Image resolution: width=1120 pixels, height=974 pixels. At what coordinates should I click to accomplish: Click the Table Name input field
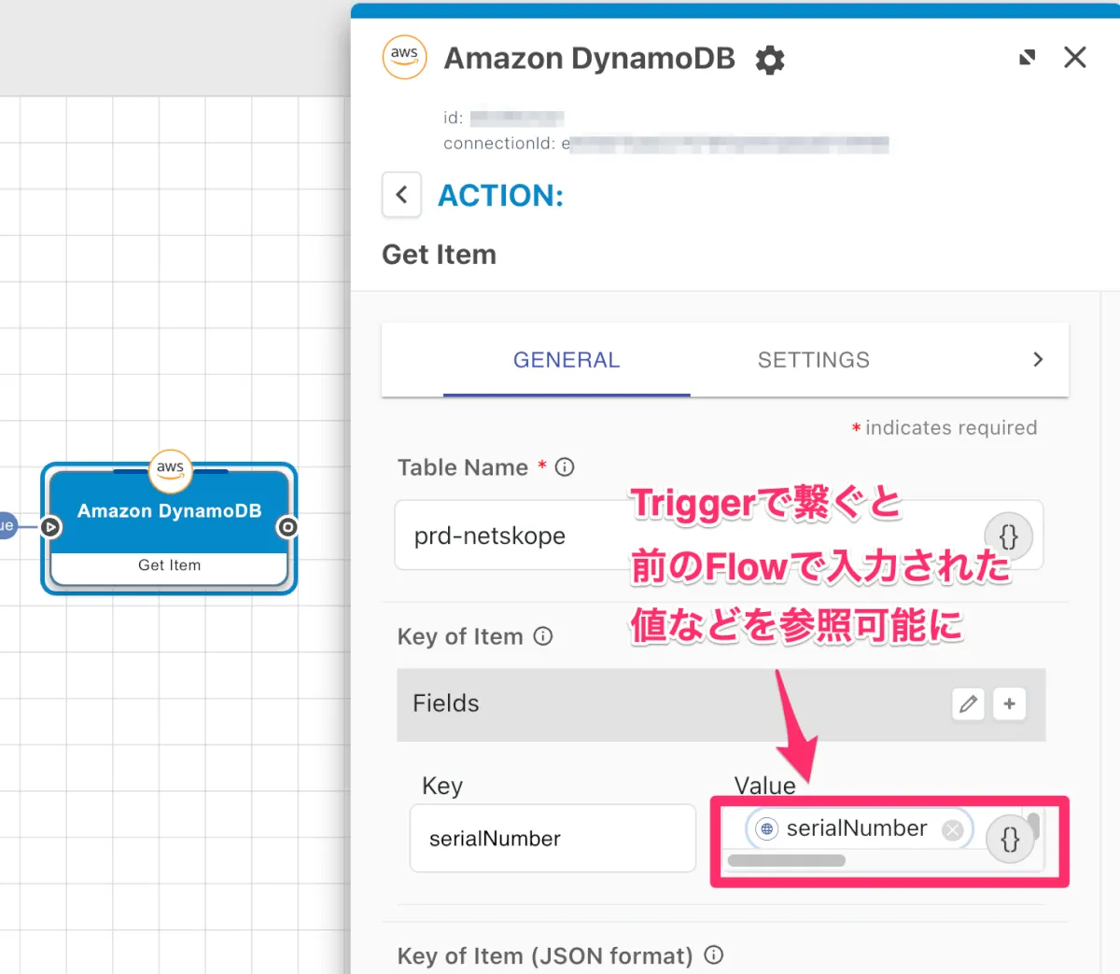click(x=719, y=536)
